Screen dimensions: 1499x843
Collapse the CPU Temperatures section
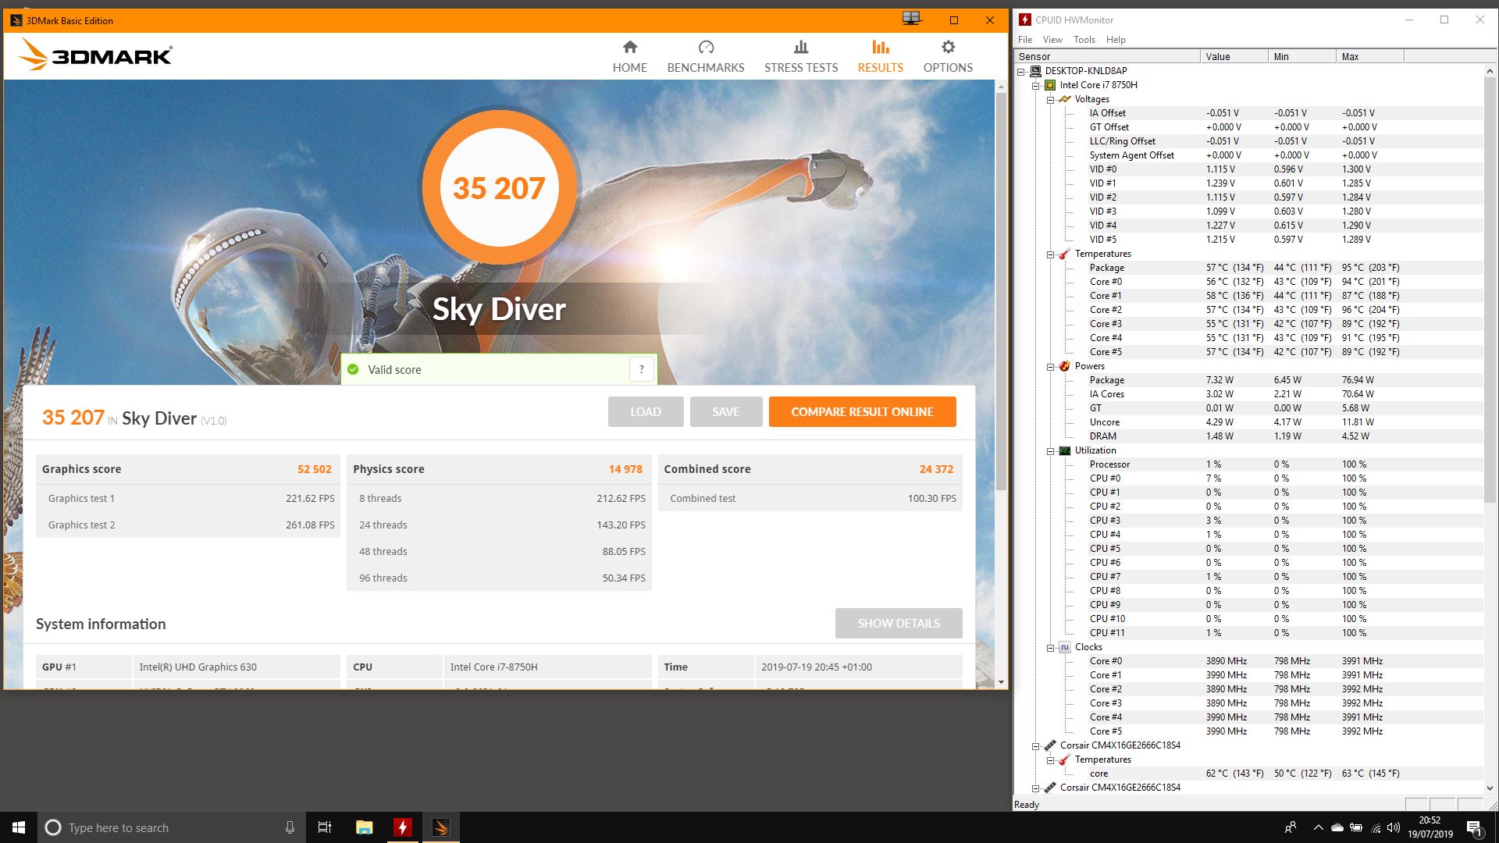1050,254
